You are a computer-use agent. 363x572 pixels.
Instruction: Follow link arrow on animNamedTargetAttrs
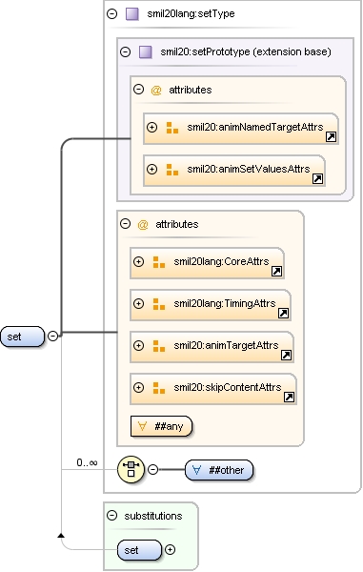[331, 137]
